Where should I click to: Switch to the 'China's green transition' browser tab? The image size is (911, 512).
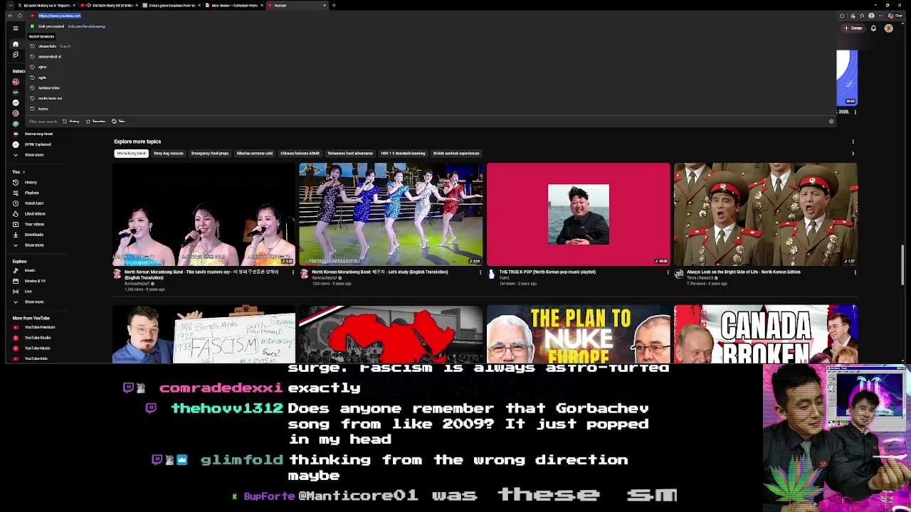click(172, 6)
